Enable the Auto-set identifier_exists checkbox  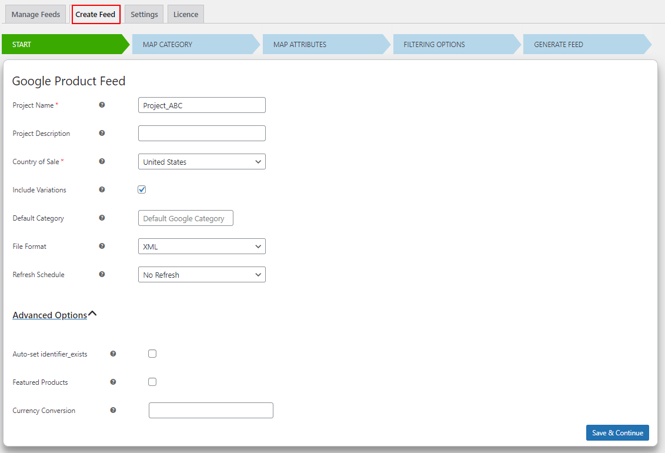point(152,354)
